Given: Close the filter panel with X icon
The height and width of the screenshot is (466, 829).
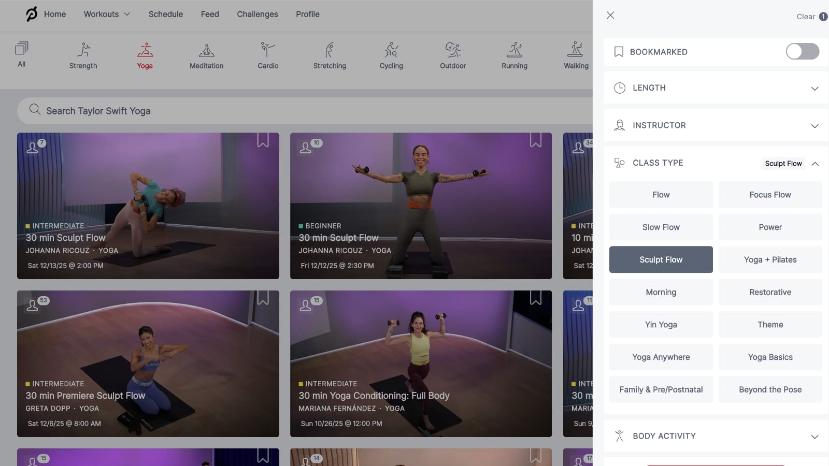Looking at the screenshot, I should [610, 16].
